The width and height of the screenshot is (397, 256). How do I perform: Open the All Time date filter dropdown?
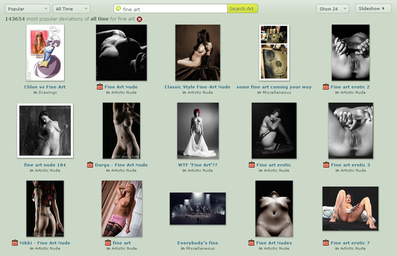71,8
